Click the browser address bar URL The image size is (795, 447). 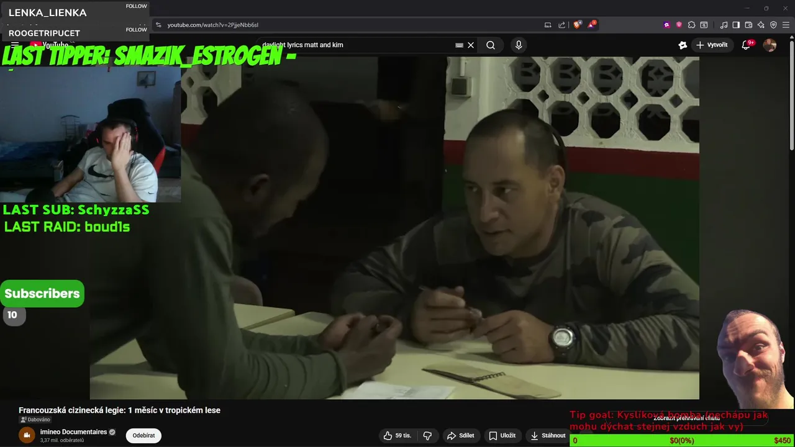pos(212,25)
